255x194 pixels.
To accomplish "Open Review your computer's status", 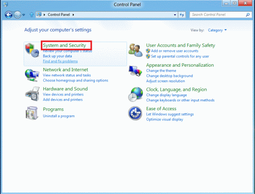I will [67, 51].
